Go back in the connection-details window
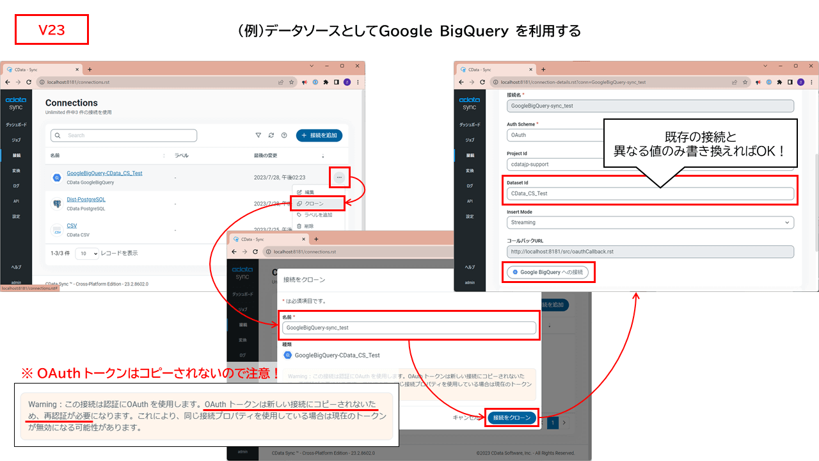 click(461, 82)
